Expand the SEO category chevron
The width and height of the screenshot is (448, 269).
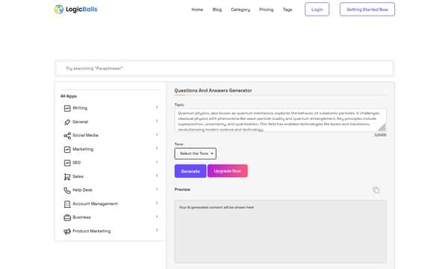pyautogui.click(x=157, y=162)
